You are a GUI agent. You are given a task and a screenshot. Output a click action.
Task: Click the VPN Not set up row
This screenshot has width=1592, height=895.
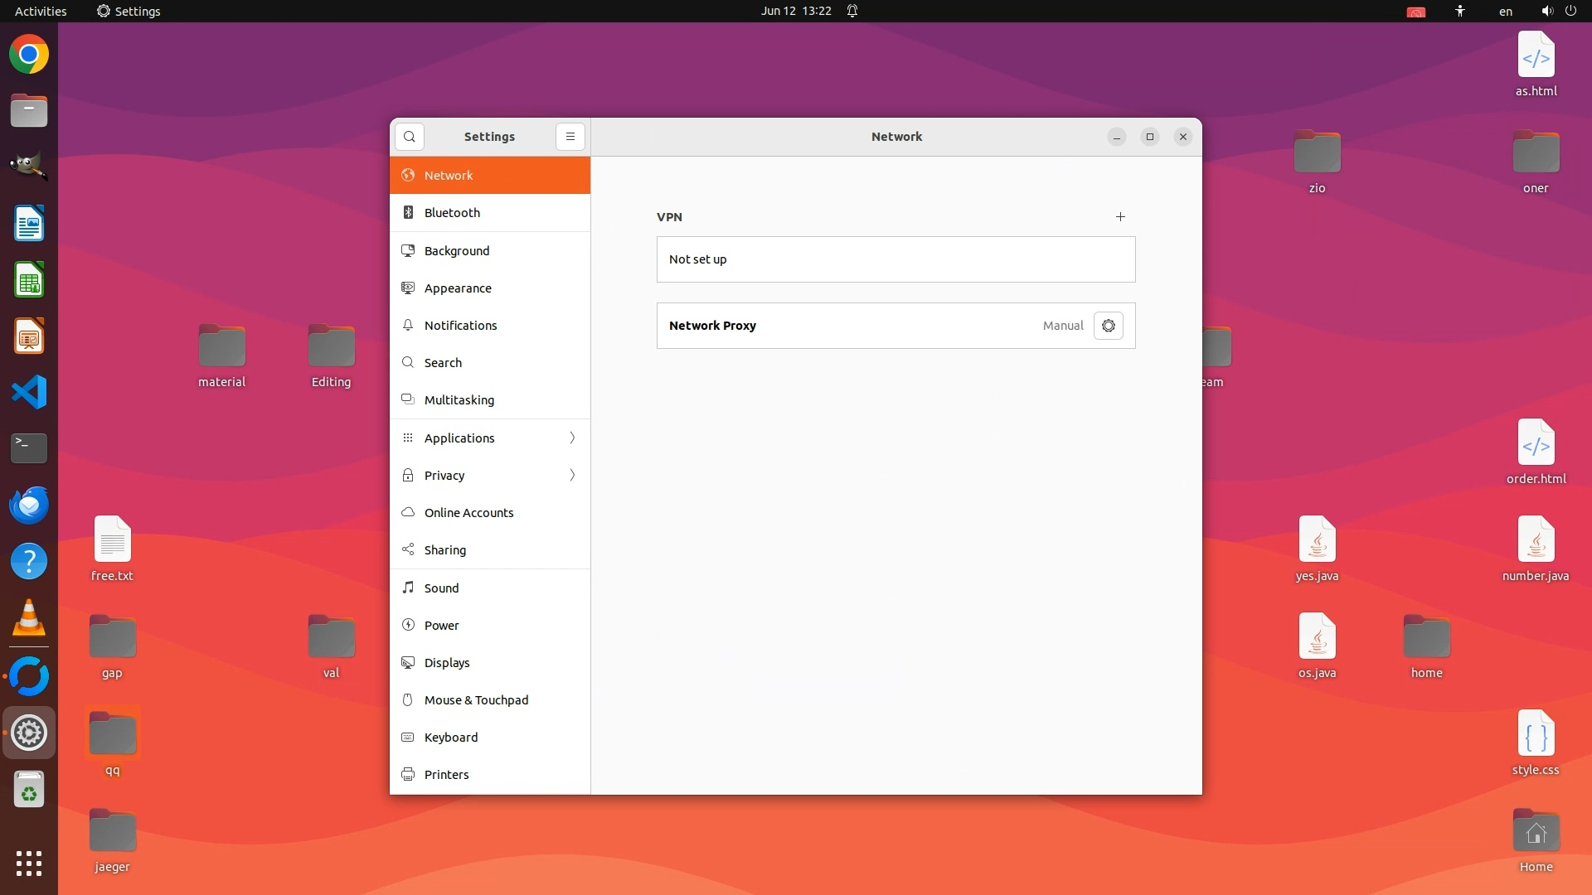tap(895, 259)
